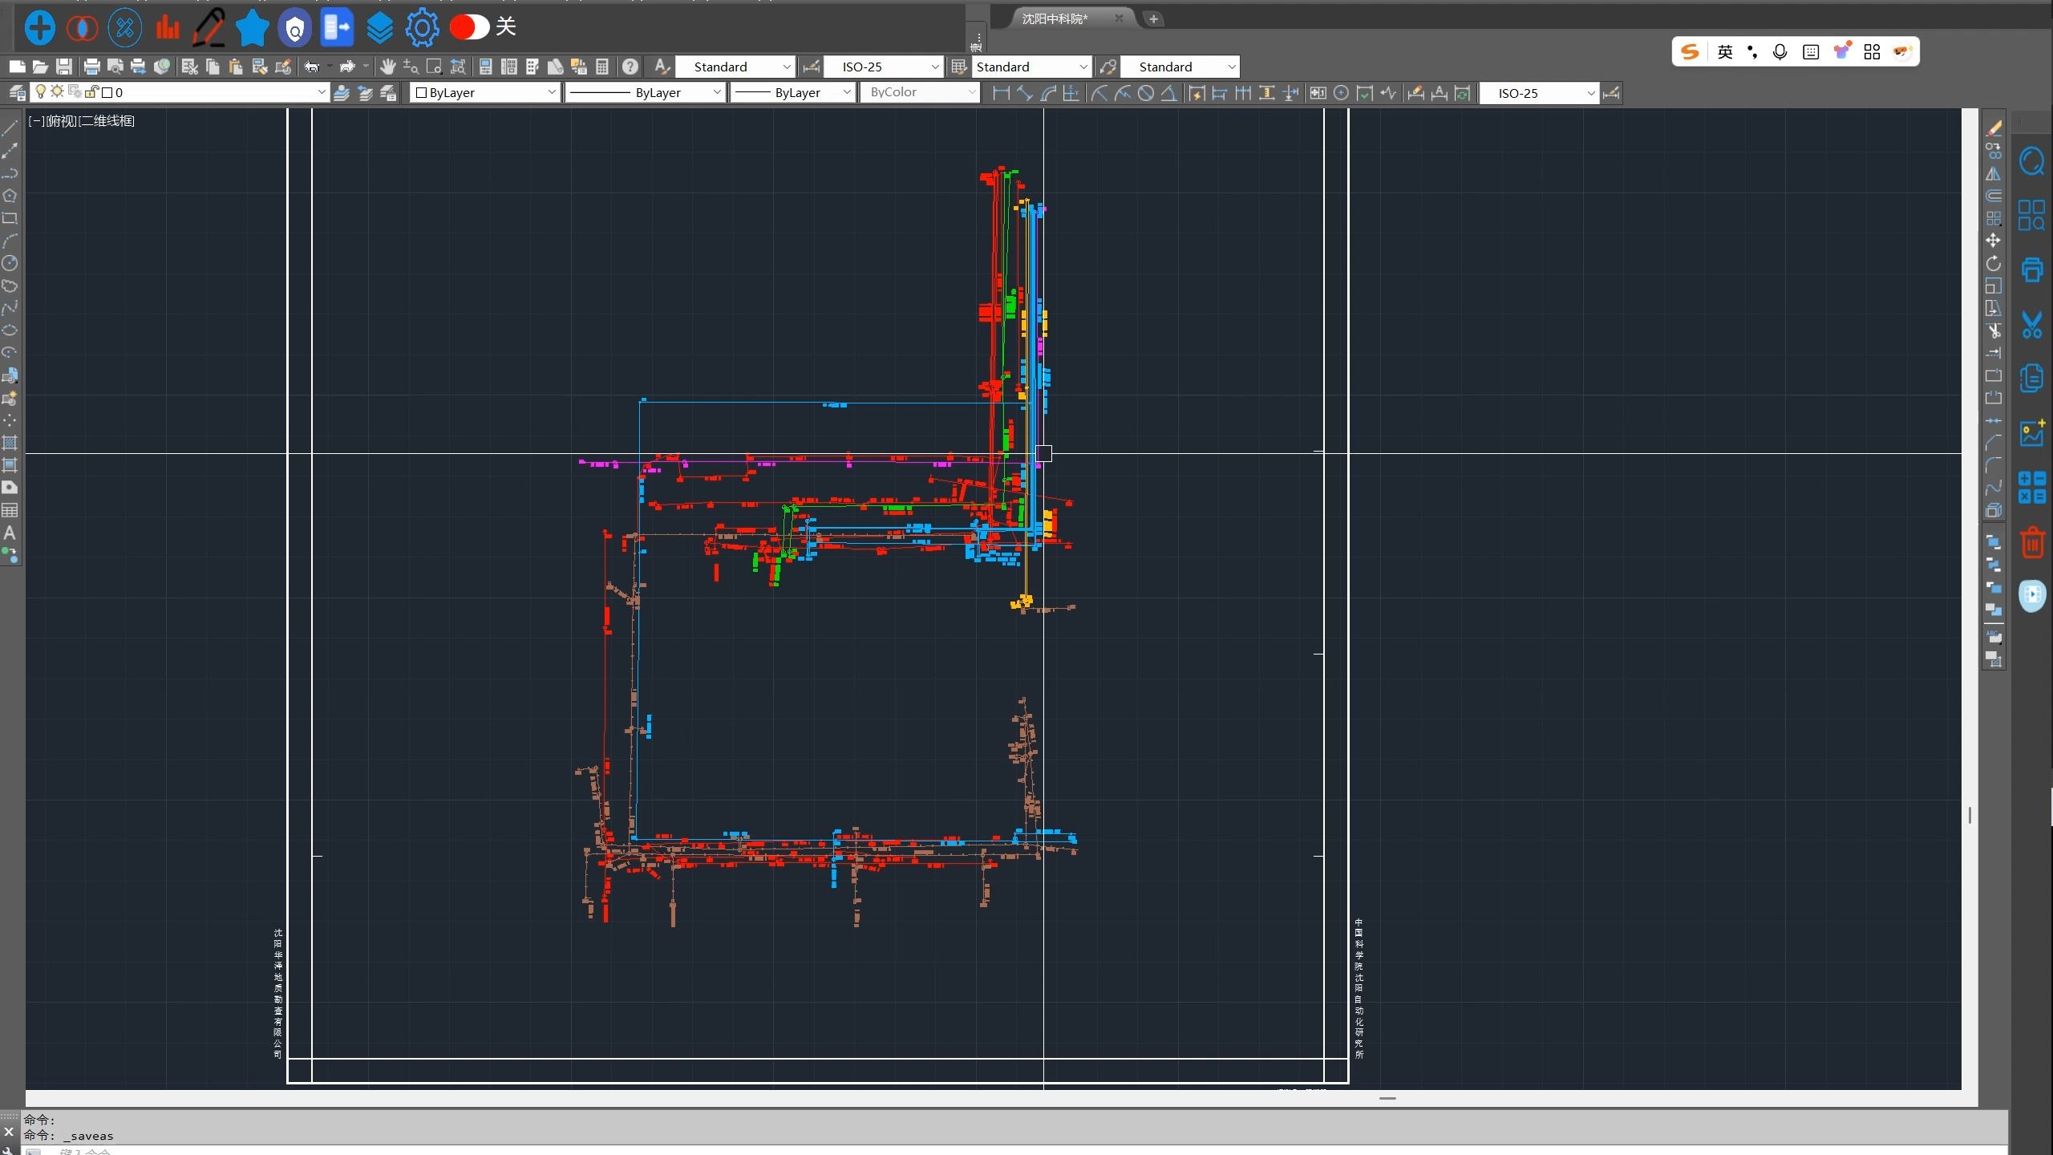2053x1155 pixels.
Task: Click the blue calculator grid panel icon
Action: click(2032, 488)
